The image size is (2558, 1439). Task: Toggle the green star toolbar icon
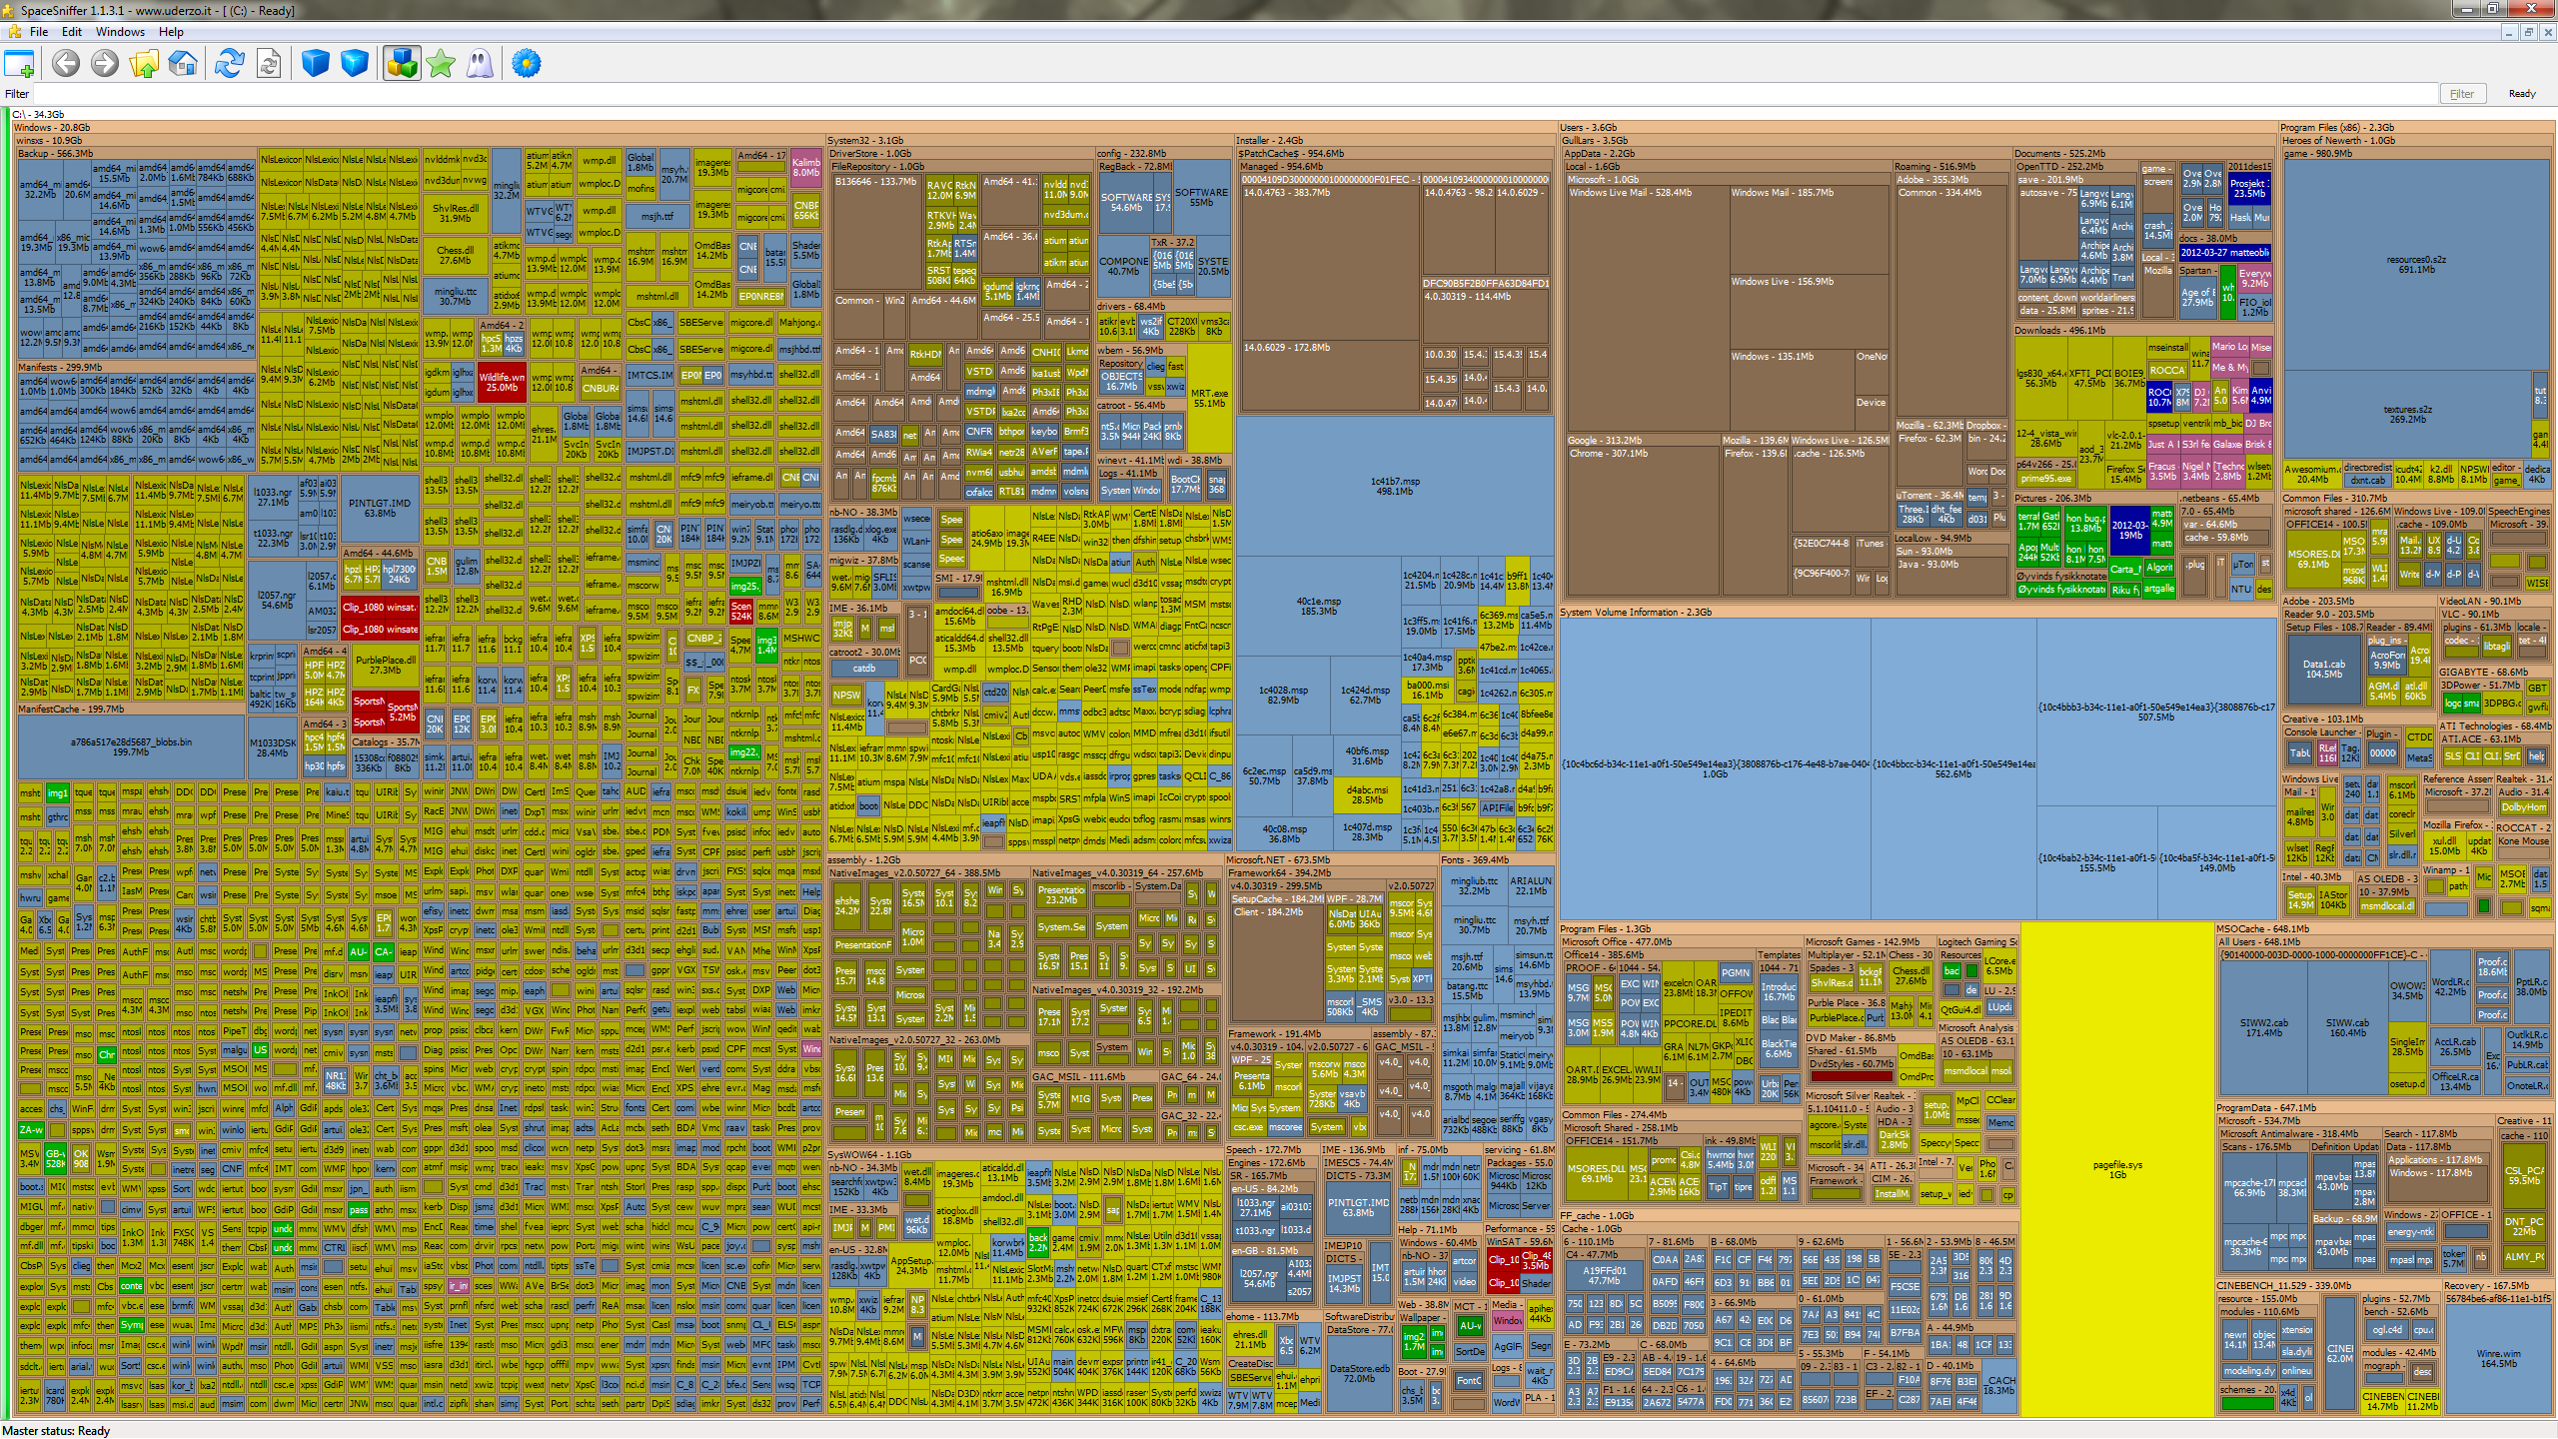coord(441,64)
